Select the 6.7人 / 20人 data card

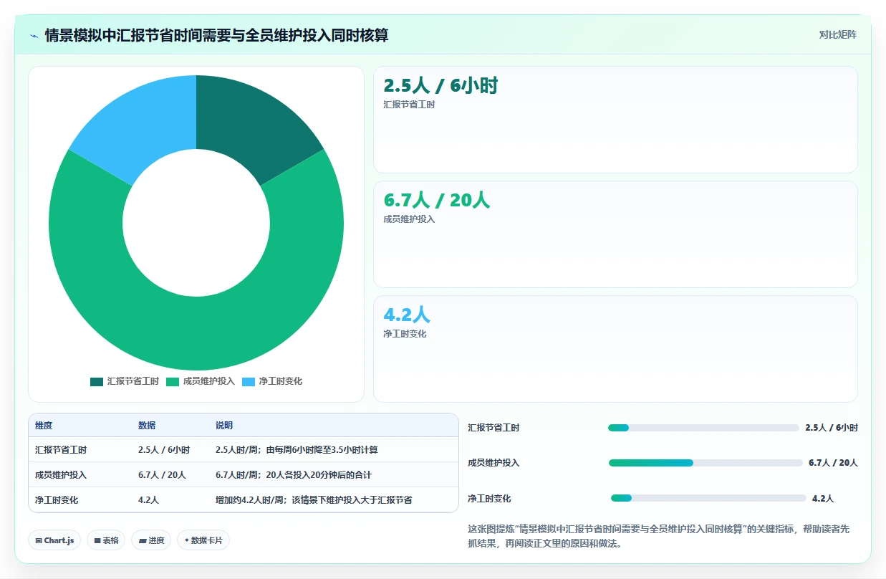pos(615,234)
